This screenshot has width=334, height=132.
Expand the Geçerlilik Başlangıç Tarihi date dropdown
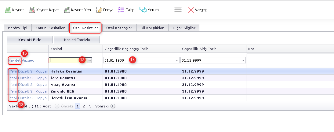pos(177,60)
